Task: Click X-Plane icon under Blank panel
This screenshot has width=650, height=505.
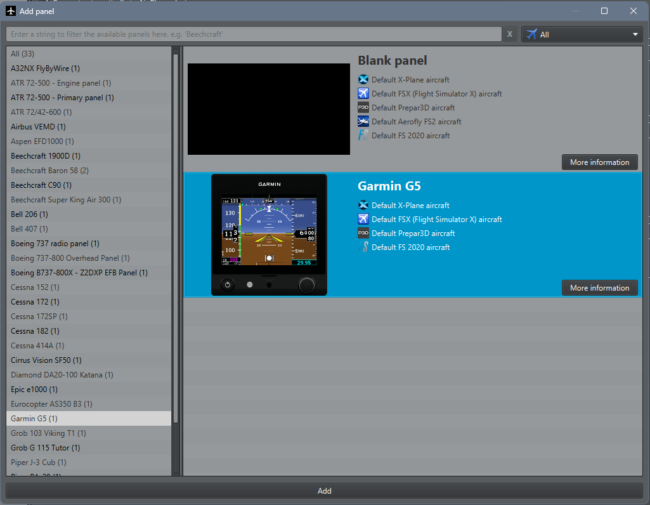Action: click(x=363, y=80)
